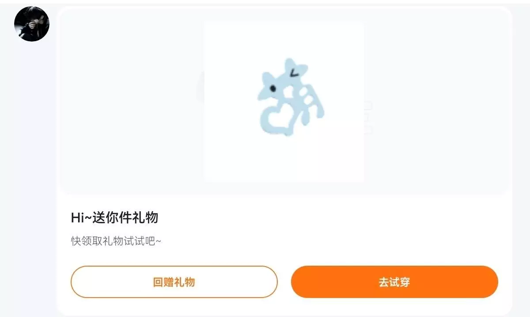Return a gift with the outlined button
530x317 pixels.
click(174, 282)
